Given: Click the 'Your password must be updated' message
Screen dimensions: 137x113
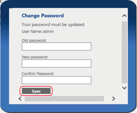Looking at the screenshot, I should [x=53, y=25].
